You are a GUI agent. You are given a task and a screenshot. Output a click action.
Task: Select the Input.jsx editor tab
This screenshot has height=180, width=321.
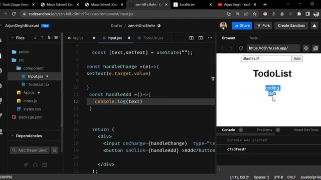115,38
